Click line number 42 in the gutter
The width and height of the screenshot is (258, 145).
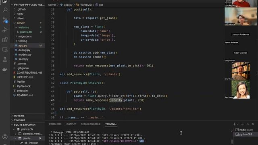click(x=52, y=83)
